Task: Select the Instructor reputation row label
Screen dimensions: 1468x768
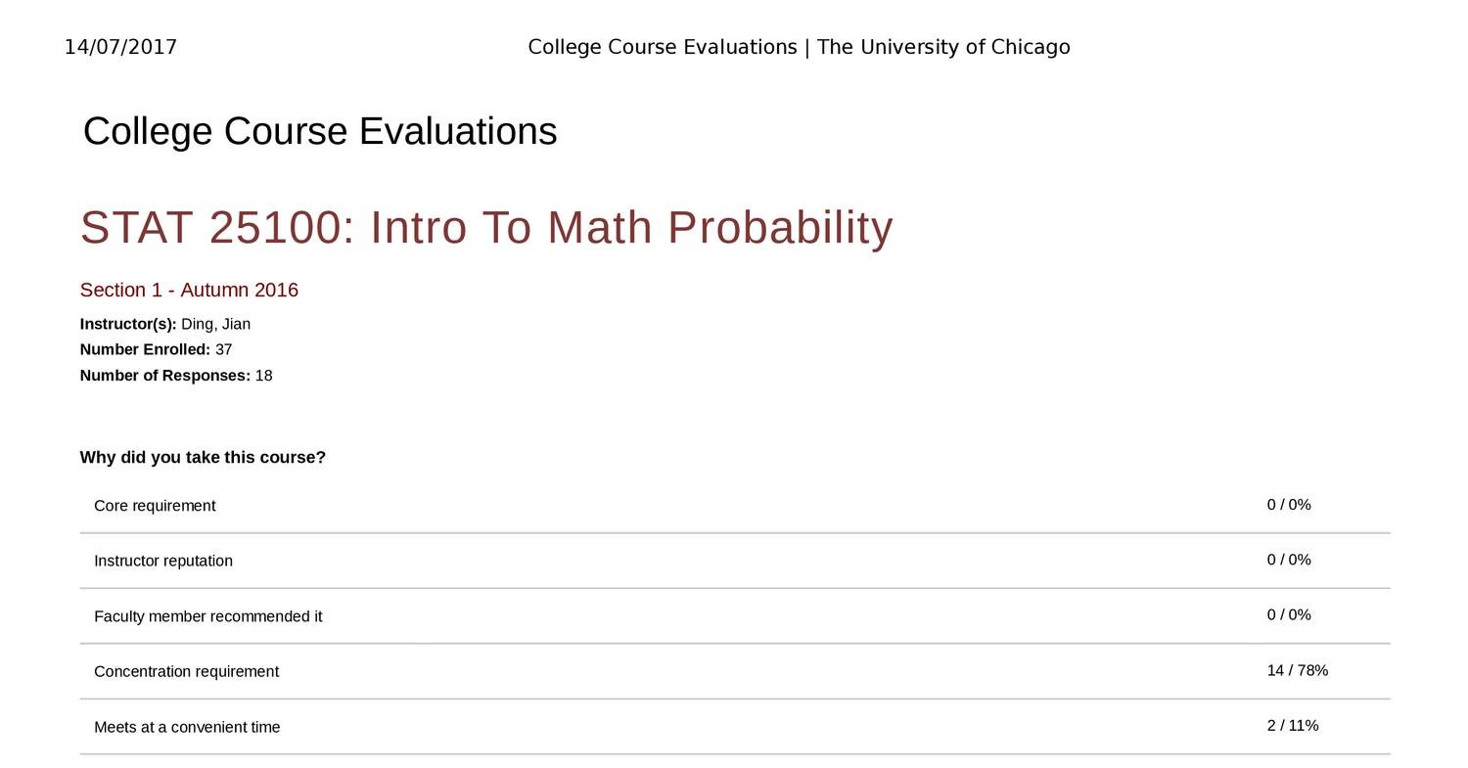Action: click(163, 561)
